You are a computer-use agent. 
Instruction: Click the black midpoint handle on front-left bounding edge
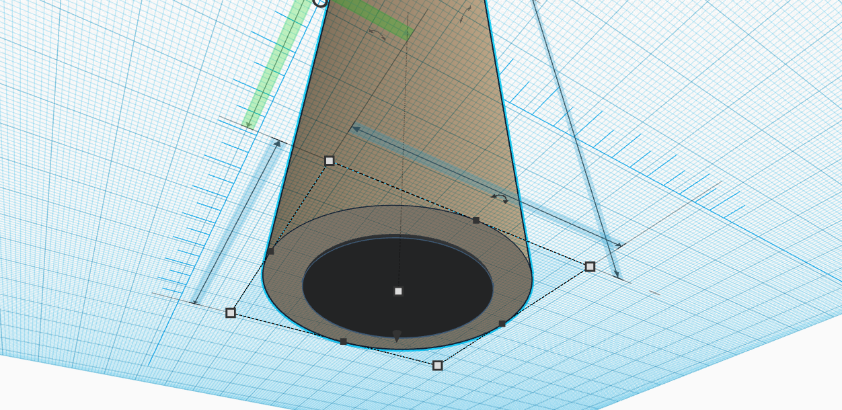[x=344, y=341]
